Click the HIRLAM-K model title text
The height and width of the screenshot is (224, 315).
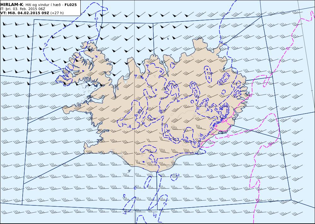(x=12, y=5)
